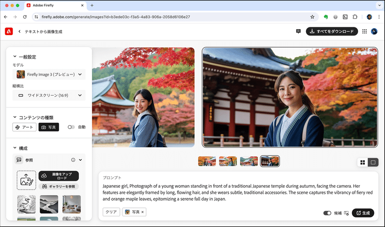This screenshot has height=227, width=385.
Task: Click the left generated image with red maple
Action: pyautogui.click(x=143, y=97)
